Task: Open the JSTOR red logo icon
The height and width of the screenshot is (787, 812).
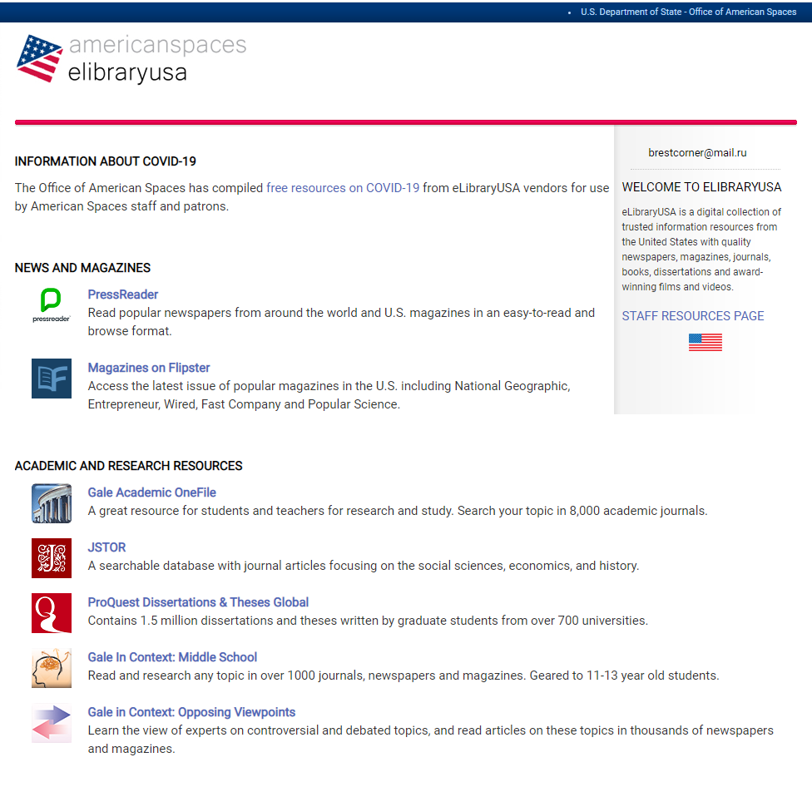Action: coord(52,558)
